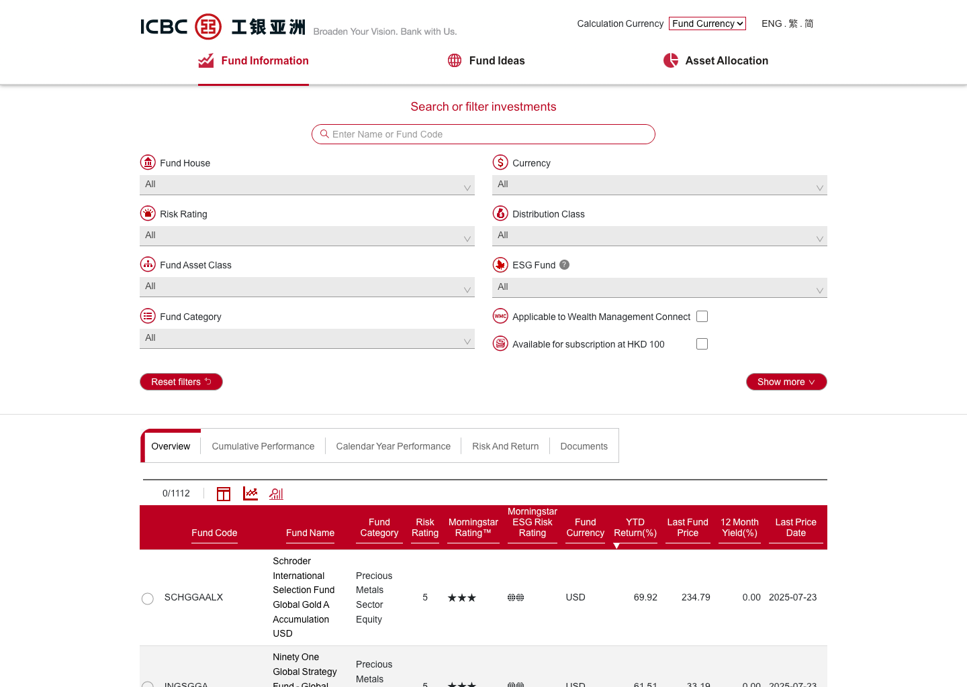This screenshot has width=967, height=687.
Task: Expand the Risk Rating dropdown
Action: point(307,236)
